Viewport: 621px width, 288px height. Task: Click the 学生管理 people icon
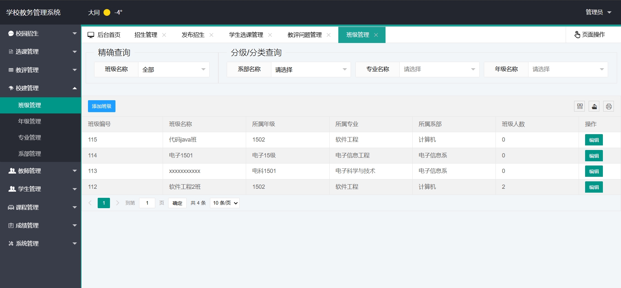(12, 189)
